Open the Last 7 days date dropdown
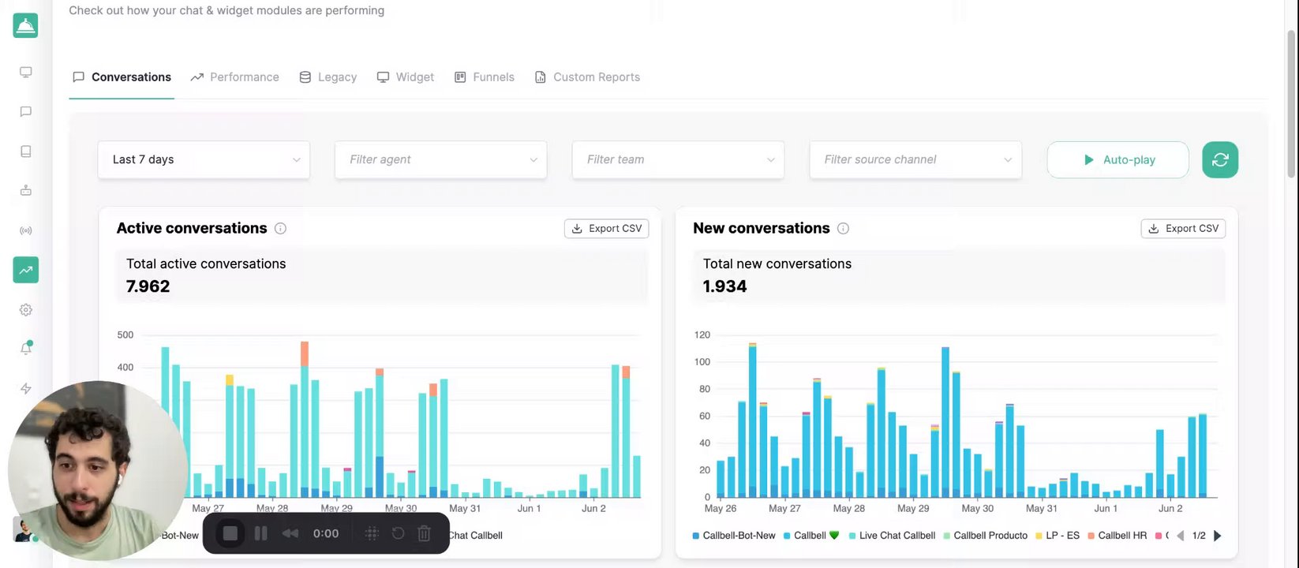 tap(204, 159)
